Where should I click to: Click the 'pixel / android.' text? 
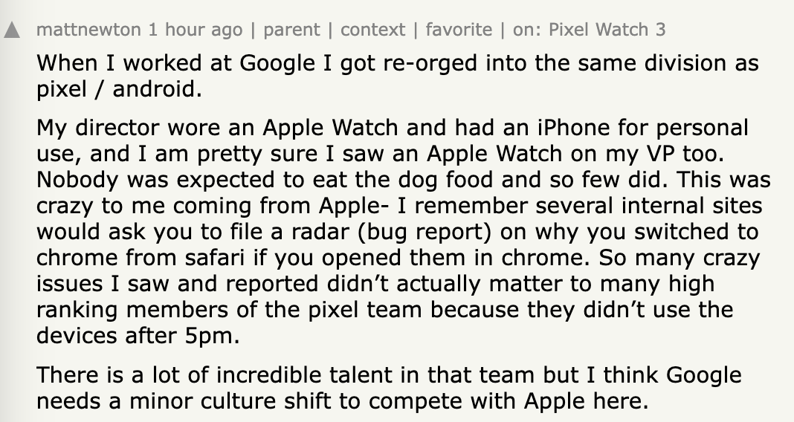tap(119, 90)
